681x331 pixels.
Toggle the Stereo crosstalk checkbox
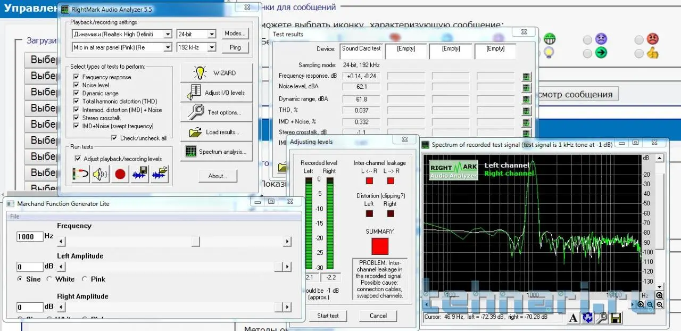(x=77, y=118)
